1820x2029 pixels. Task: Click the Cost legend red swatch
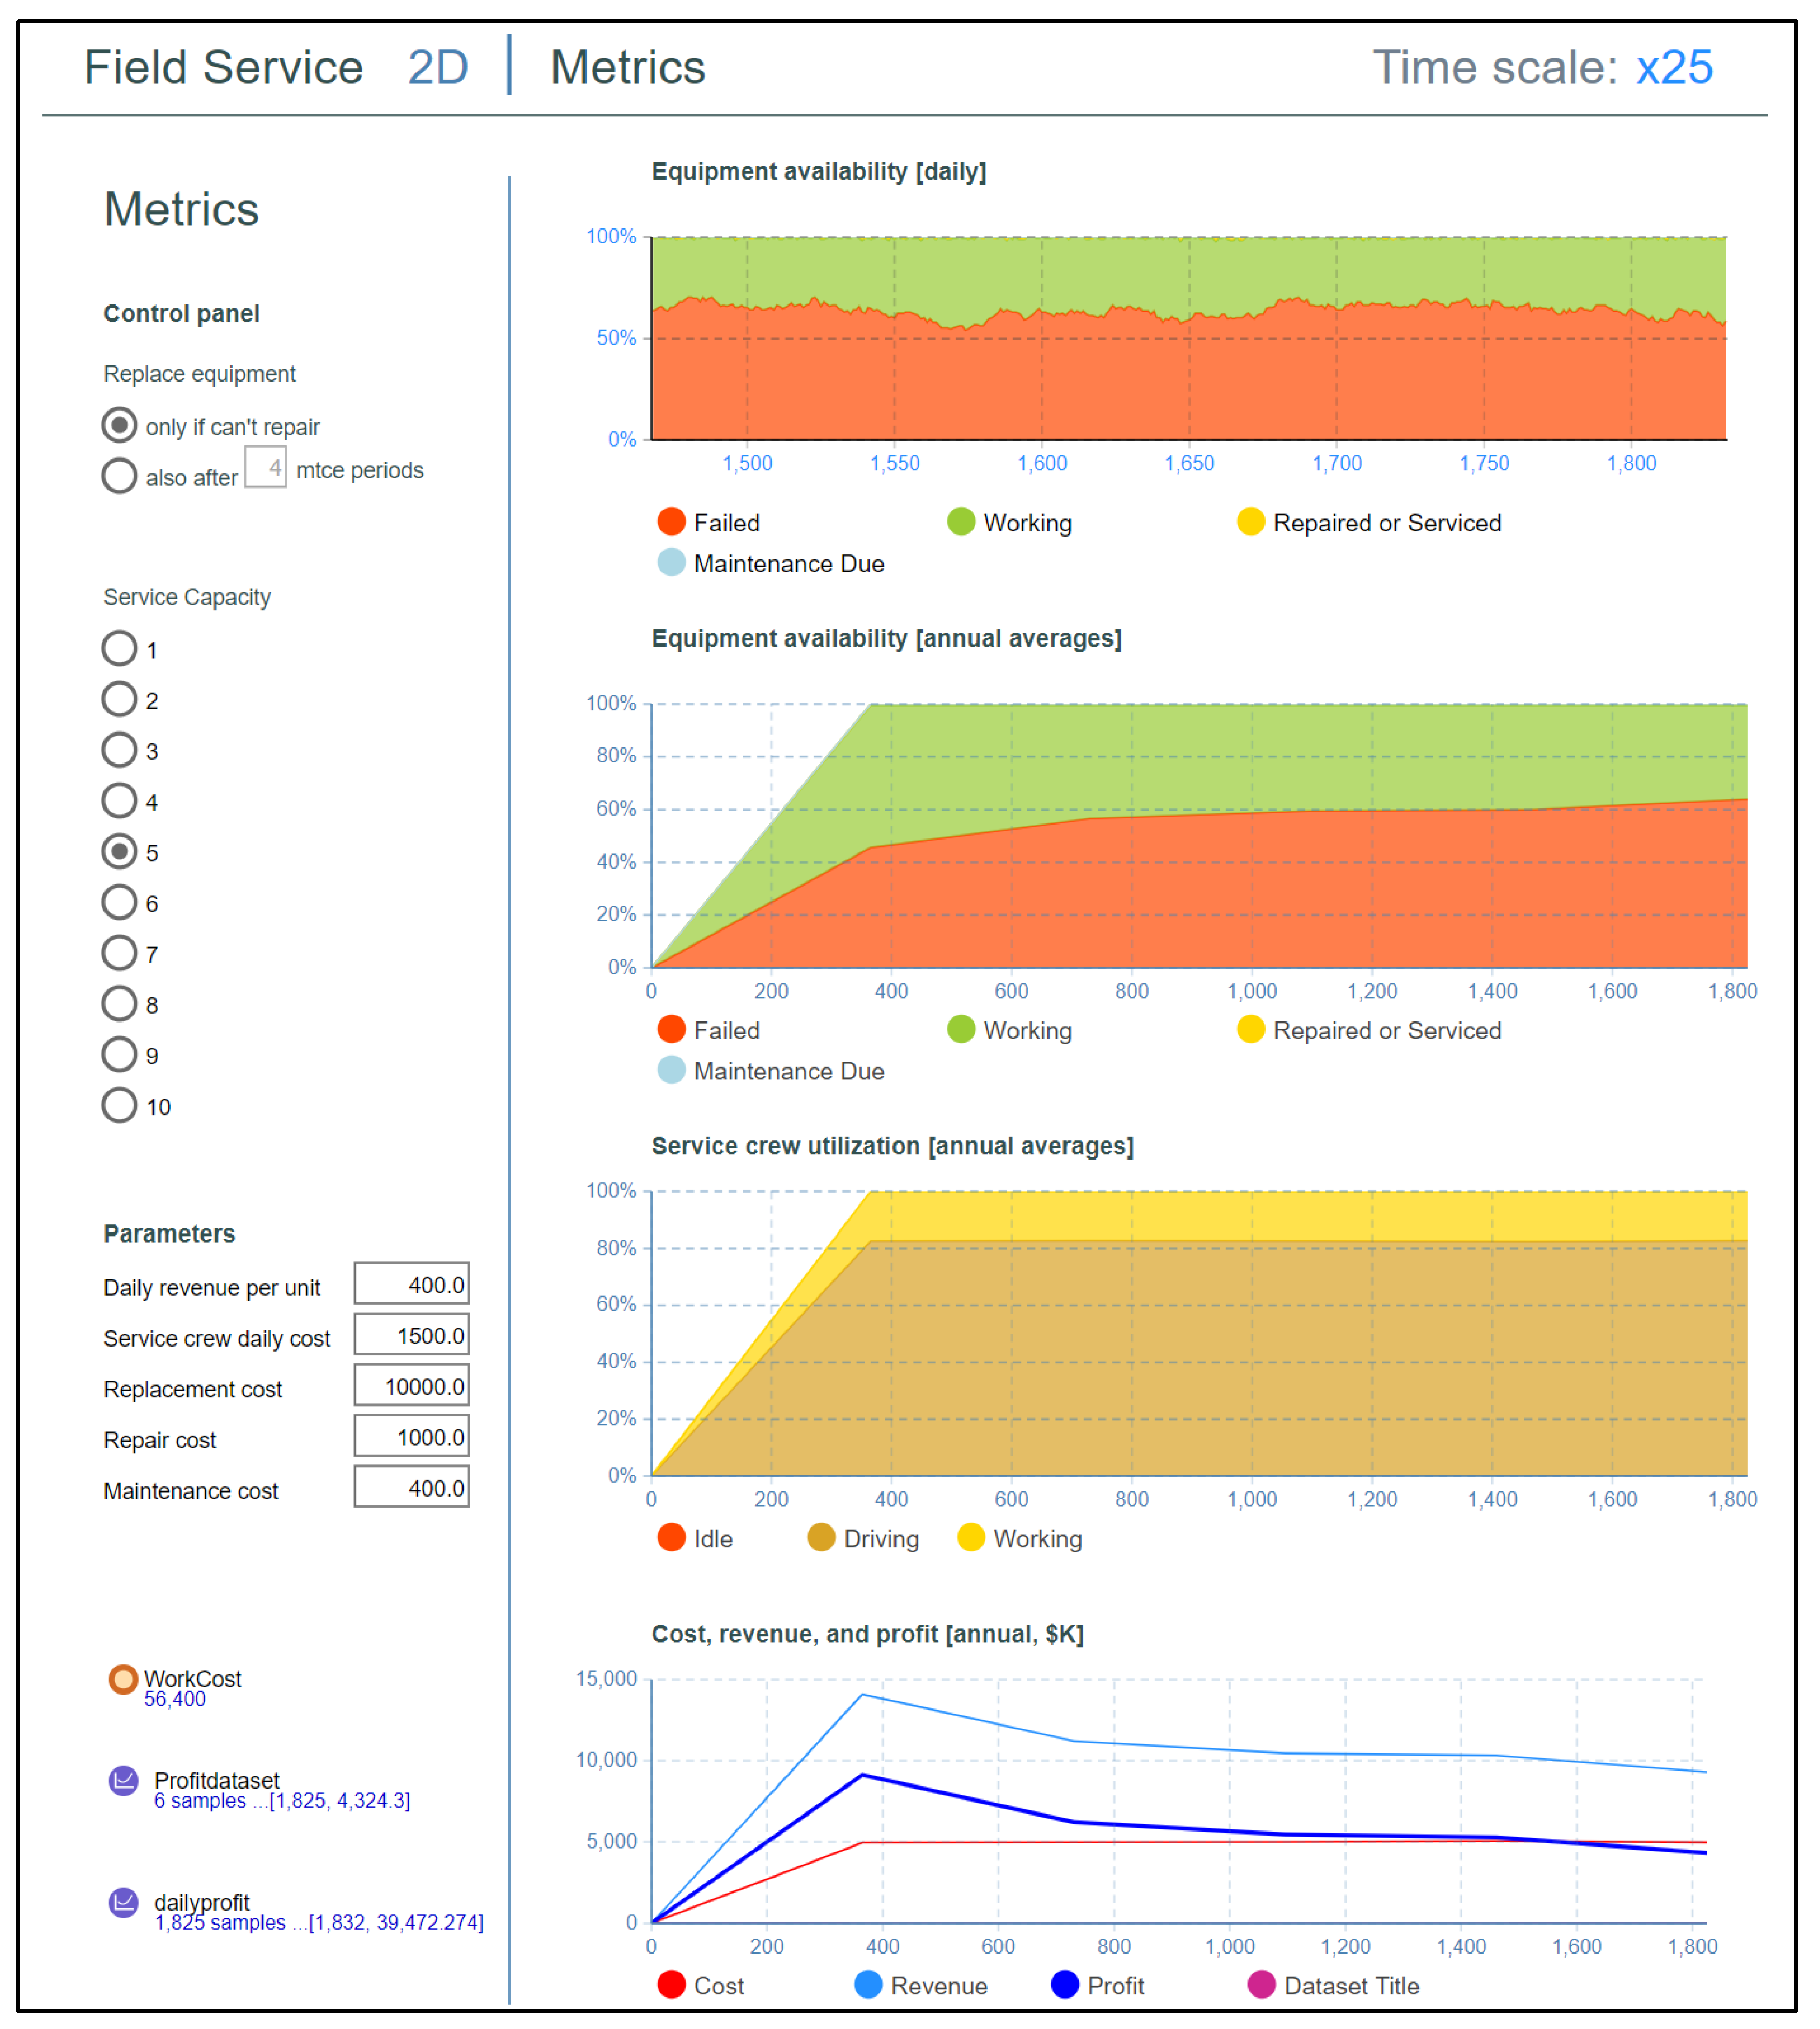pyautogui.click(x=672, y=1985)
